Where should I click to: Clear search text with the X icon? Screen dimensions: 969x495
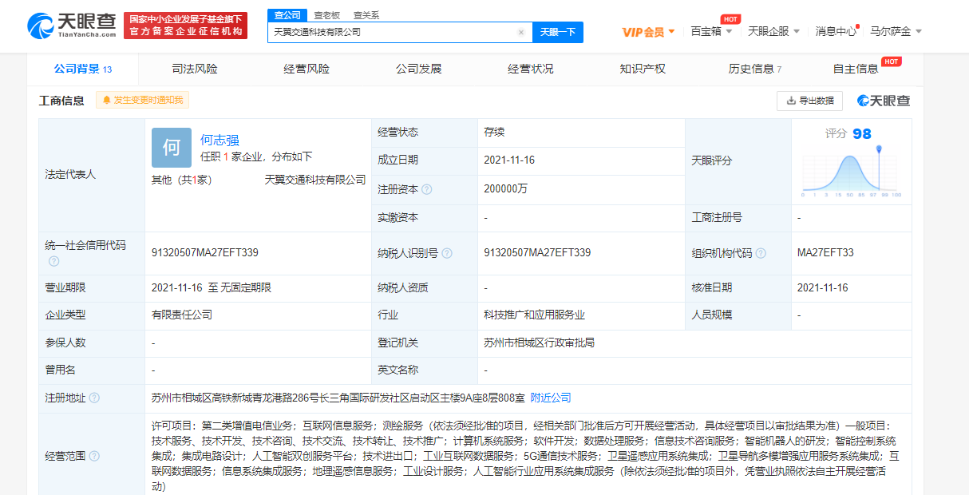[521, 33]
